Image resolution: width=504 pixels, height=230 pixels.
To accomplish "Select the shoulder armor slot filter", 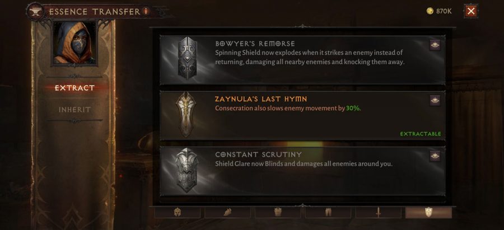I will (x=227, y=212).
